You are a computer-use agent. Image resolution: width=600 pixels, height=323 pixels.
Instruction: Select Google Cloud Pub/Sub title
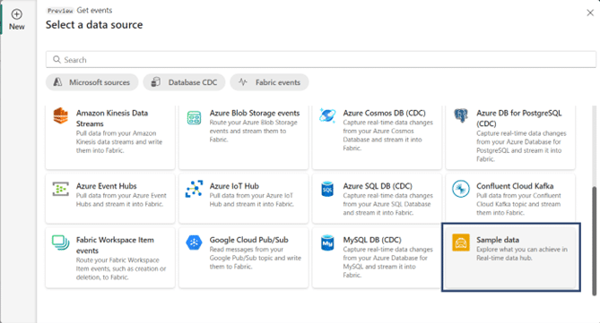click(248, 240)
